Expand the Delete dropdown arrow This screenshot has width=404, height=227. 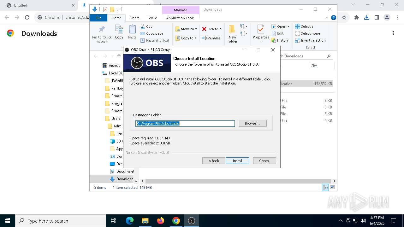tap(220, 29)
